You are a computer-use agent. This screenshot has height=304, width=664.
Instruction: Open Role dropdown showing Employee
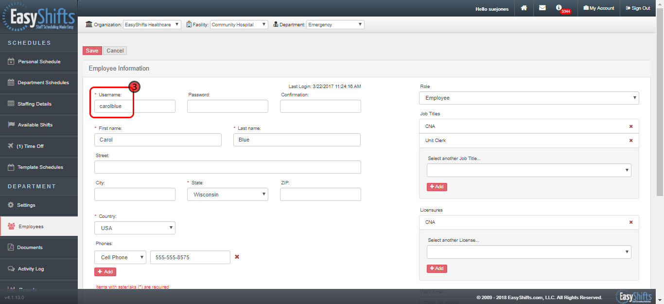click(x=529, y=98)
